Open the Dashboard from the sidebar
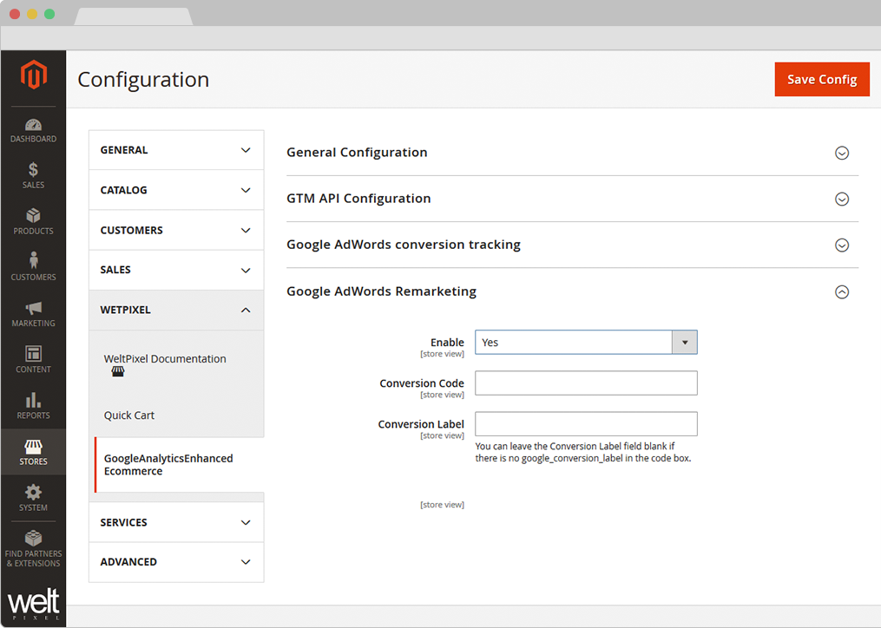Screen dimensions: 881x628 click(x=33, y=128)
